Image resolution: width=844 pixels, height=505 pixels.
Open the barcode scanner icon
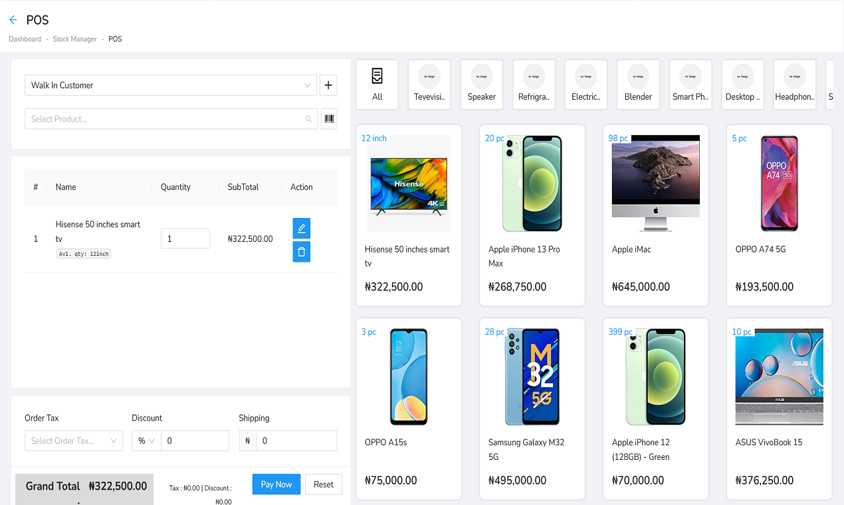coord(329,119)
